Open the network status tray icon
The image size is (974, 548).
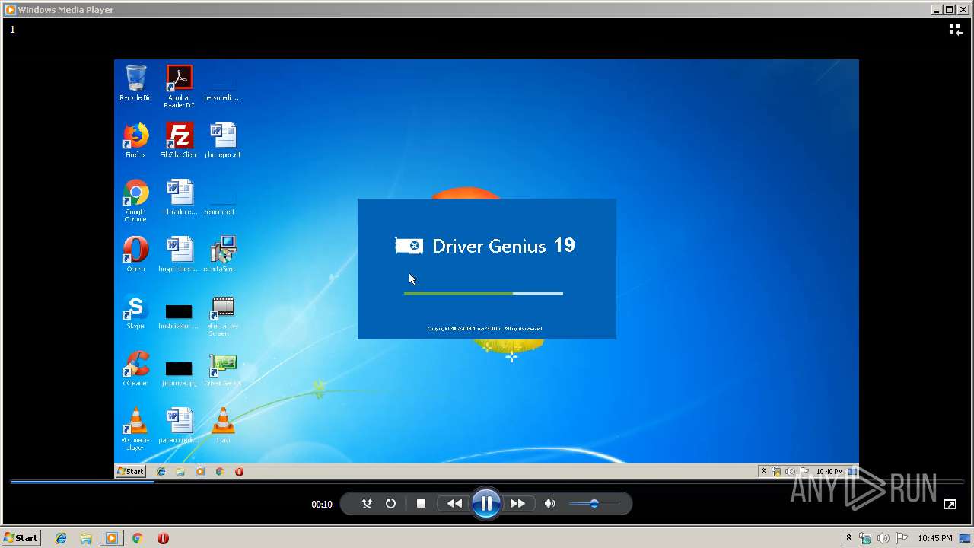(x=865, y=538)
